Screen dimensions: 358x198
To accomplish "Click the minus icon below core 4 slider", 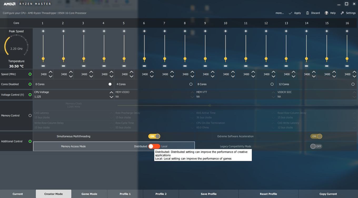I will 104,66.
